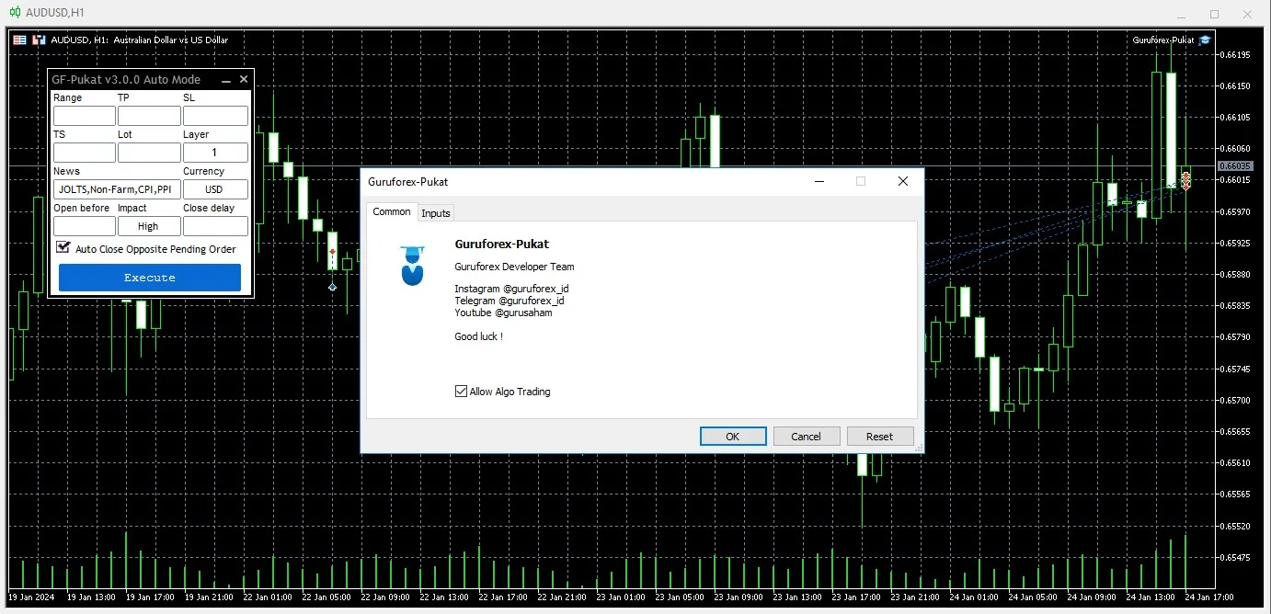The height and width of the screenshot is (614, 1271).
Task: Click the GF-Pukat v3.0.0 Auto Mode title
Action: click(x=126, y=80)
